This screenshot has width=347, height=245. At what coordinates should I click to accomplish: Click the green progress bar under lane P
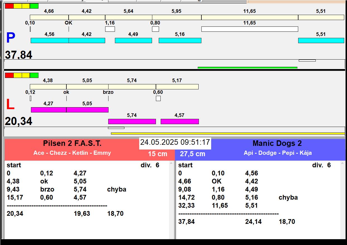[247, 67]
